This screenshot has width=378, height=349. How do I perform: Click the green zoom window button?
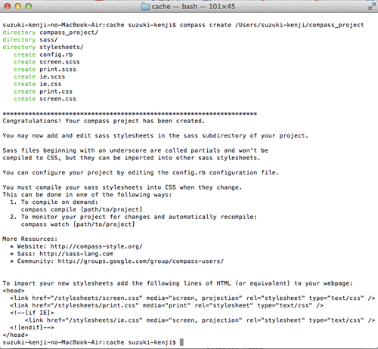(x=29, y=7)
